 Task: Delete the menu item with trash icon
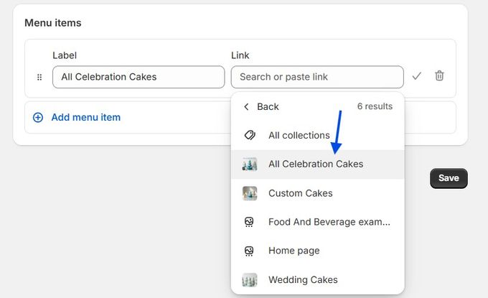tap(439, 75)
